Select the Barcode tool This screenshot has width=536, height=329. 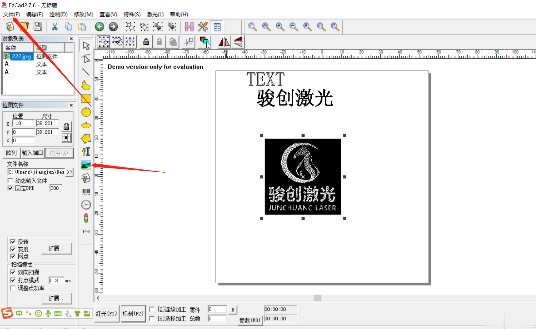point(86,192)
